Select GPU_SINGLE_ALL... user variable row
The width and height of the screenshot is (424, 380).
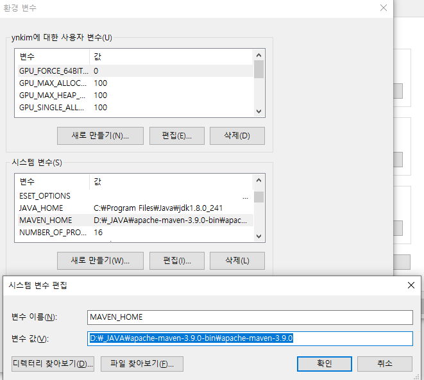[x=135, y=108]
